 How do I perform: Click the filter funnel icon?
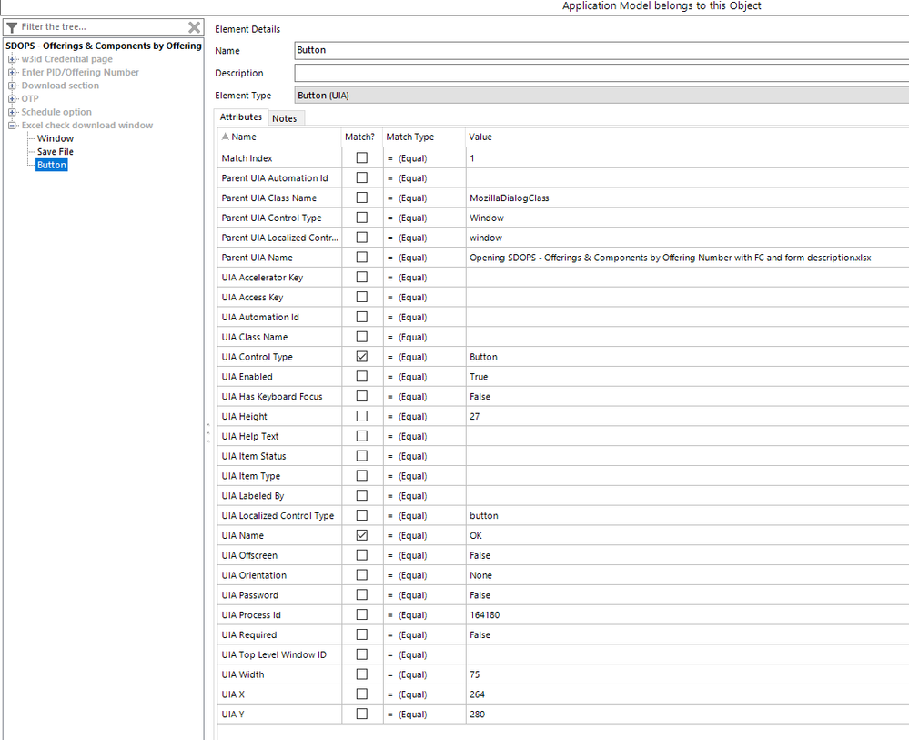coord(12,27)
